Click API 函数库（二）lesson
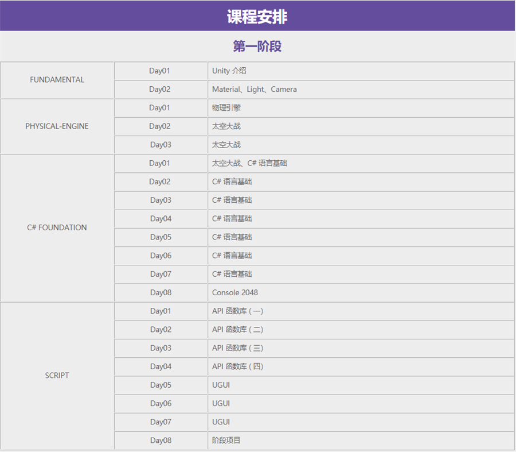 [x=237, y=330]
